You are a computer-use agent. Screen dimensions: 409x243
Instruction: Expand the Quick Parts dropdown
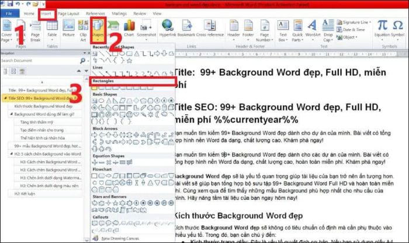pyautogui.click(x=297, y=31)
